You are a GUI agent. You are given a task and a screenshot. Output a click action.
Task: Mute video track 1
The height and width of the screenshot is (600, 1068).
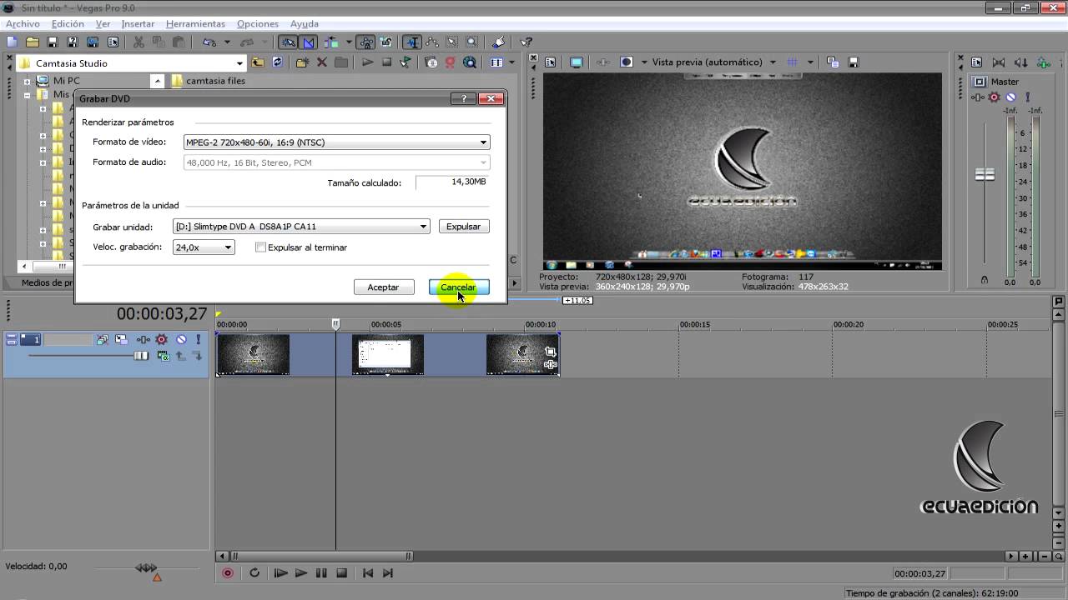(181, 339)
